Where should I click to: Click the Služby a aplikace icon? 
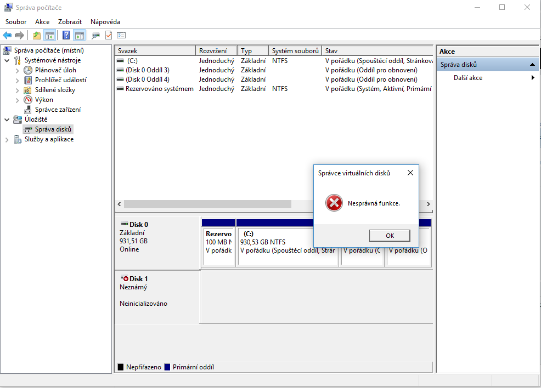tap(18, 139)
